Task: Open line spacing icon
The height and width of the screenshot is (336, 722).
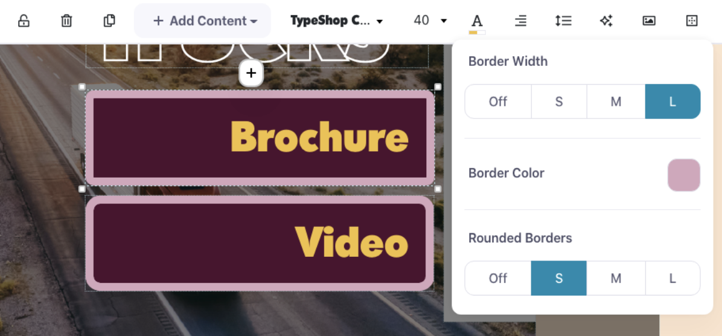Action: [x=563, y=21]
